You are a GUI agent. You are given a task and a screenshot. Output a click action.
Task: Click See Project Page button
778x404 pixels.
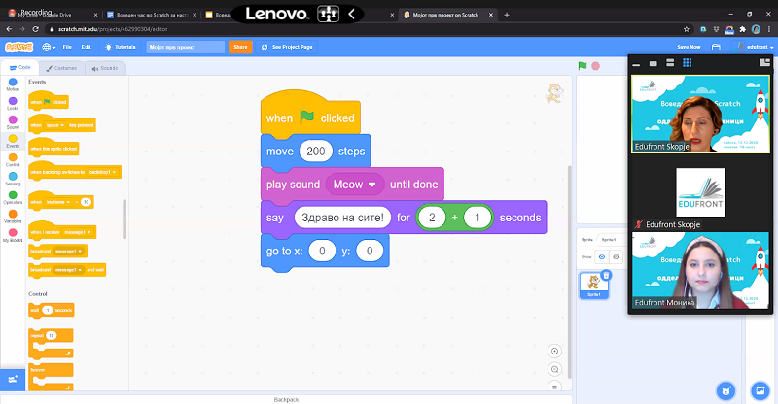tap(287, 47)
